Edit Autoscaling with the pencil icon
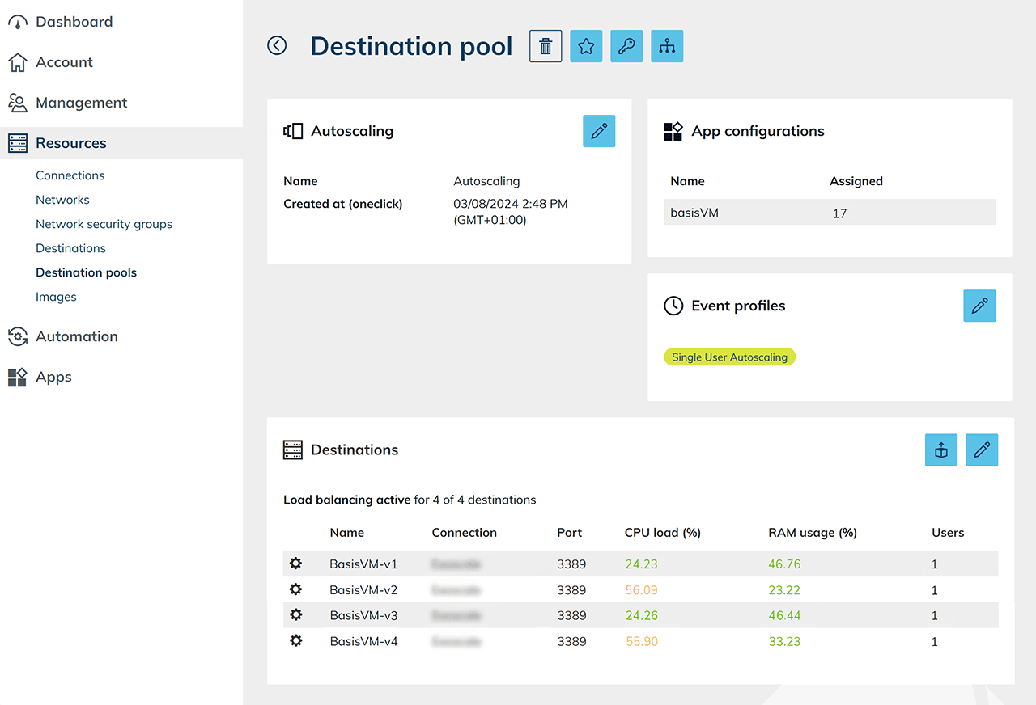This screenshot has height=705, width=1036. pos(599,131)
